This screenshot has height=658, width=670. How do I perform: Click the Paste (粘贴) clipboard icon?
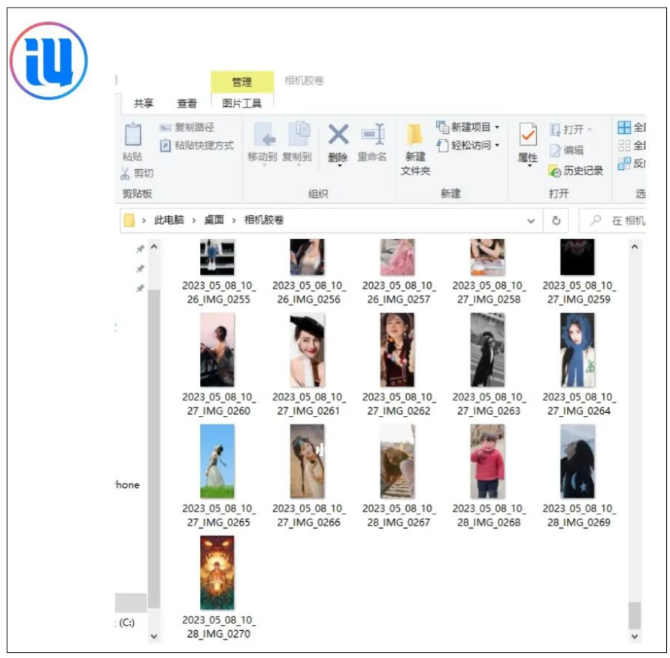tap(132, 135)
